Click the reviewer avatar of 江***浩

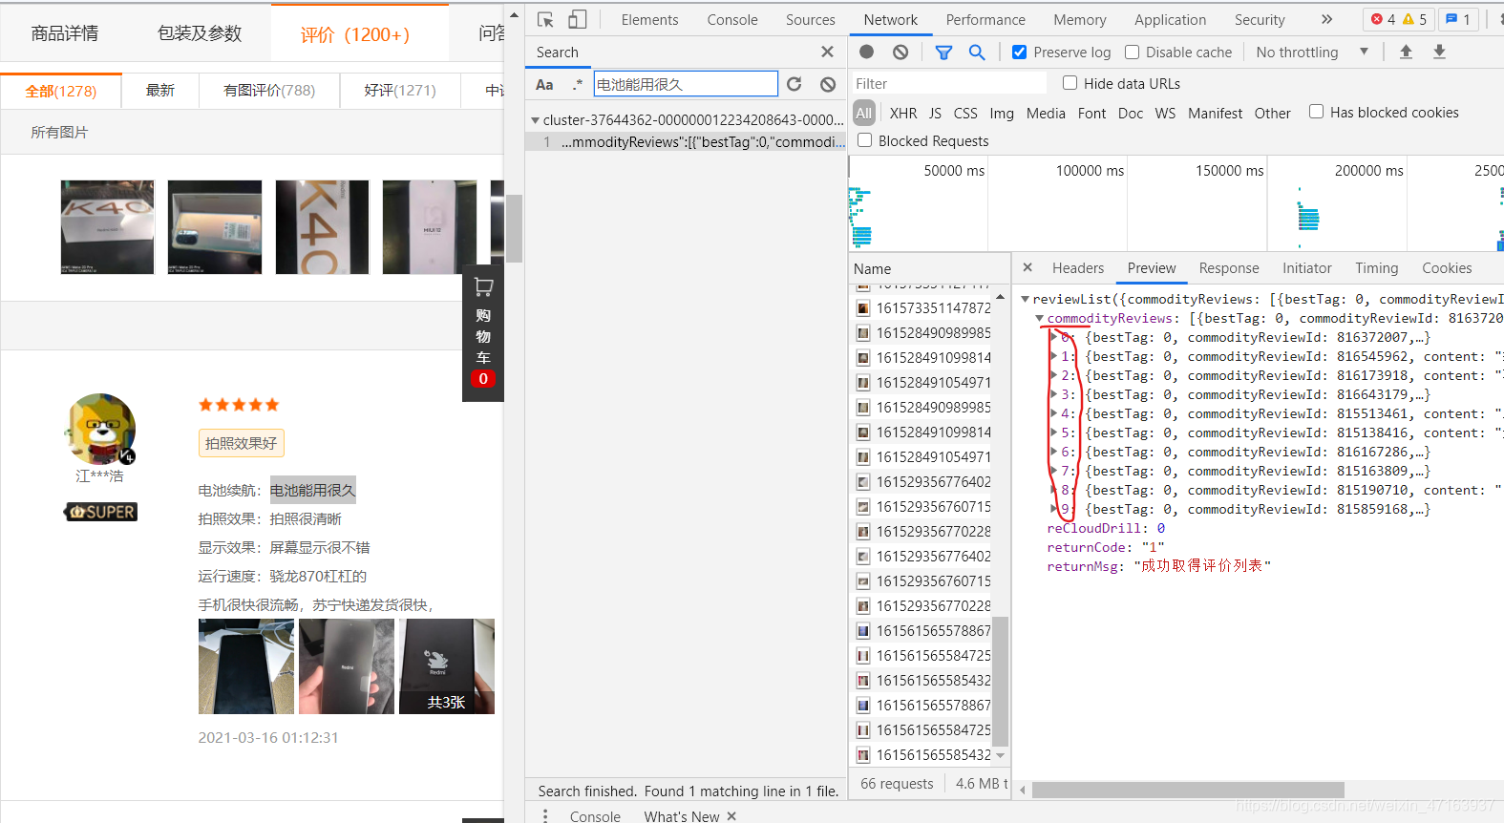pyautogui.click(x=100, y=429)
